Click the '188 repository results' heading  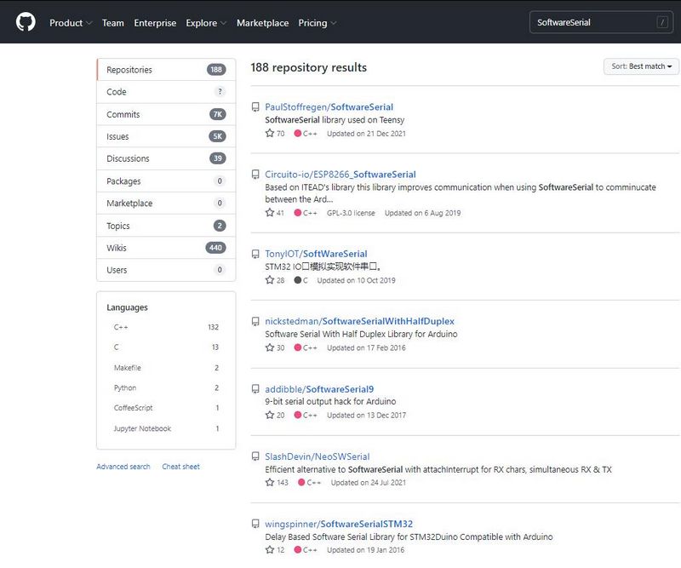309,67
